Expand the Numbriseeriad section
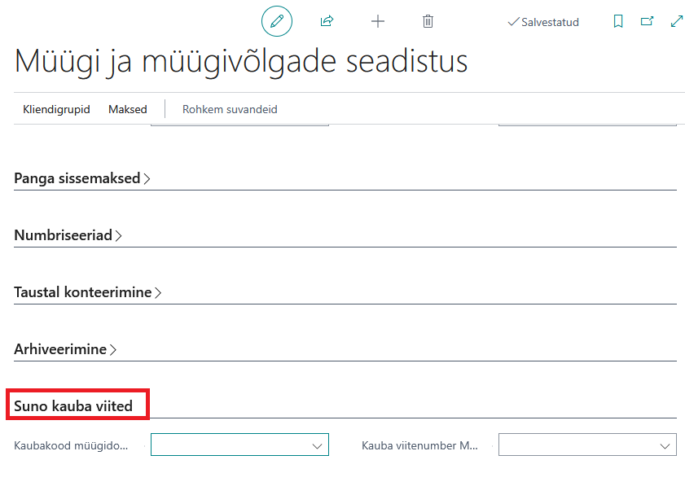This screenshot has height=495, width=685. 68,235
